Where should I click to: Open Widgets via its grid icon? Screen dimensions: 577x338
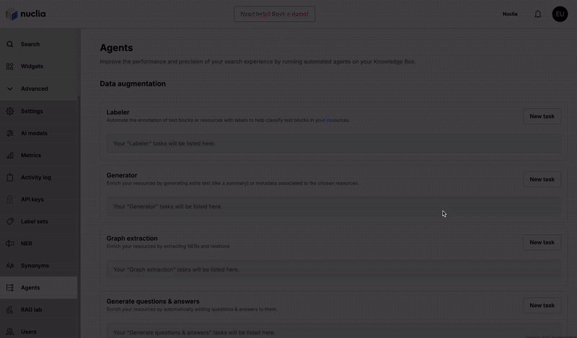[x=10, y=66]
